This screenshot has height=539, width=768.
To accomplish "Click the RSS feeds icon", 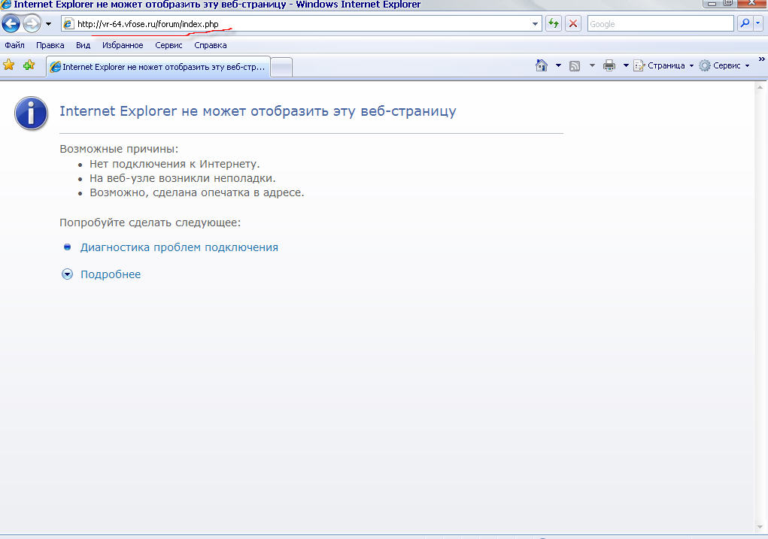I will point(575,66).
